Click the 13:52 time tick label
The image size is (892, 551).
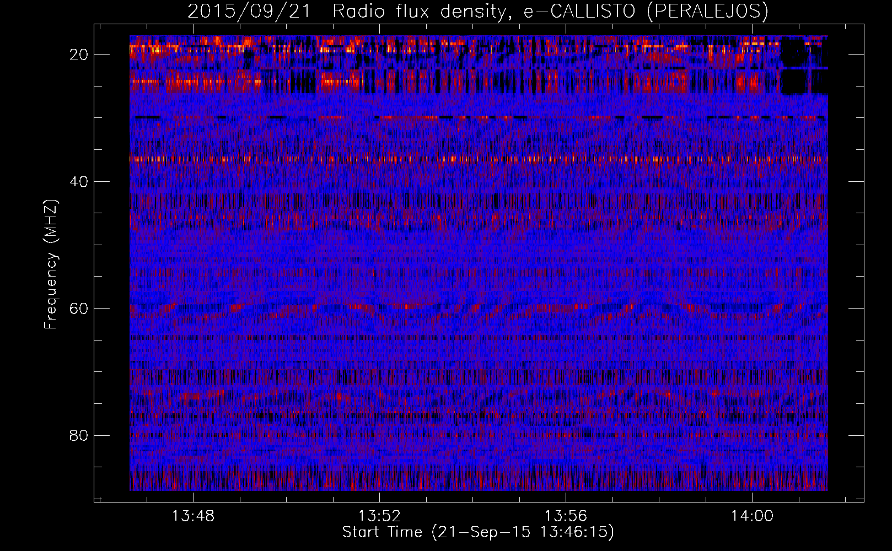point(379,516)
